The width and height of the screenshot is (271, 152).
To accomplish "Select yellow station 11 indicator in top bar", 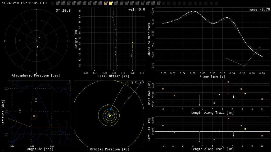I will (x=111, y=3).
